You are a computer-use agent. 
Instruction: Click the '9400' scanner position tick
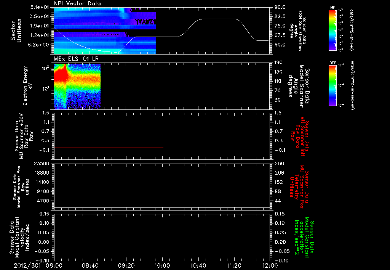point(43,191)
